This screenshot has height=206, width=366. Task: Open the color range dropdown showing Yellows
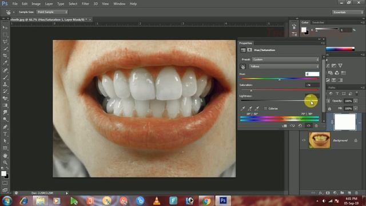pyautogui.click(x=284, y=66)
